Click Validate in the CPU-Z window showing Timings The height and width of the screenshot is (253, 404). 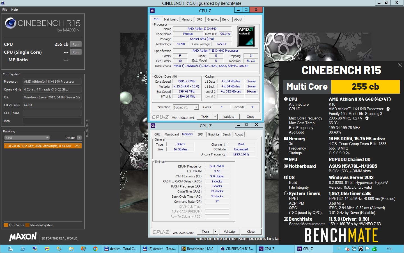tap(229, 232)
